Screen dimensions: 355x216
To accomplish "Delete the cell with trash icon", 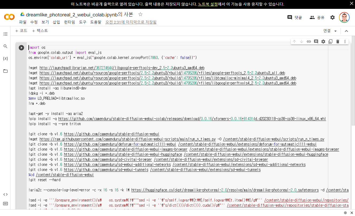I will coord(338,42).
